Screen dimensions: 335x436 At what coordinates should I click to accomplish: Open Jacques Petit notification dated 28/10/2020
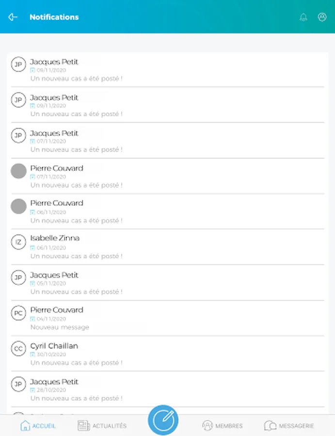[x=168, y=389]
